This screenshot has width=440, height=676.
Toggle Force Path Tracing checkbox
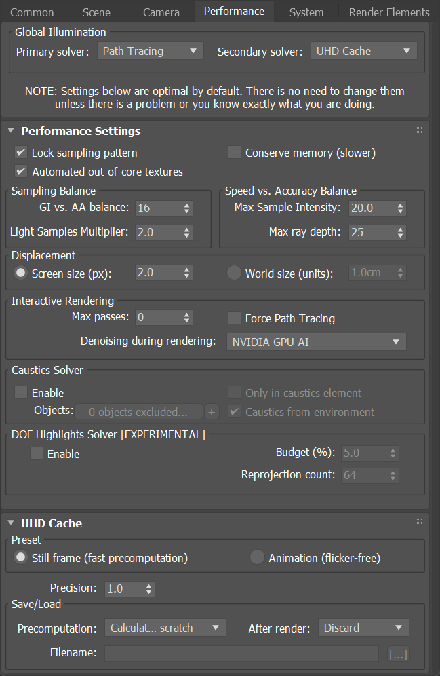[234, 318]
